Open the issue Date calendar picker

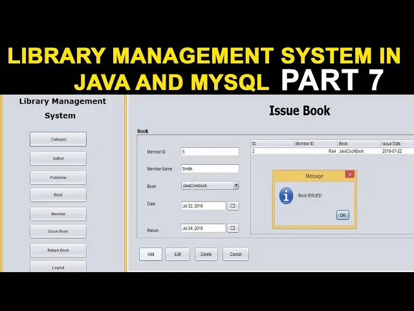pos(233,206)
